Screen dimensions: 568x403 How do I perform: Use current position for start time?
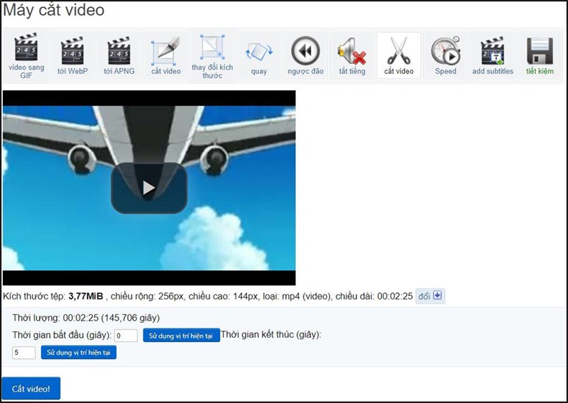coord(180,336)
